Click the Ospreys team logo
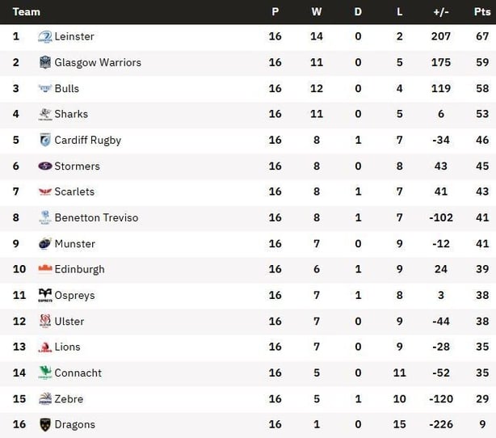Viewport: 496px width, 438px height. tap(45, 295)
